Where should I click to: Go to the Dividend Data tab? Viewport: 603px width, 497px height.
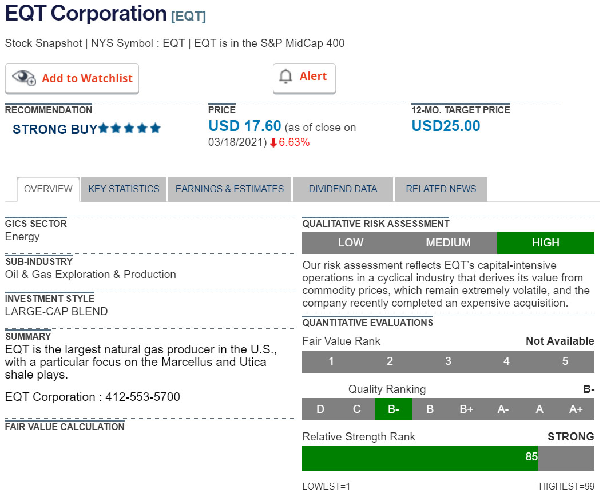343,189
